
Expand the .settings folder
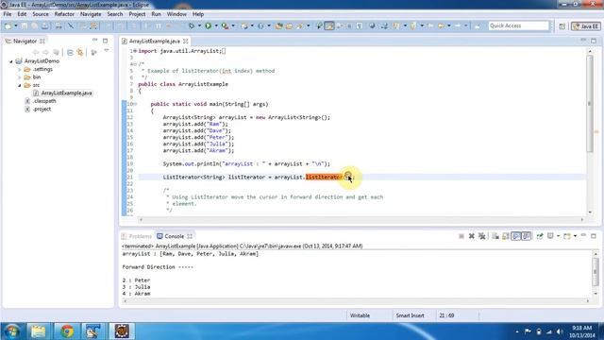click(19, 69)
